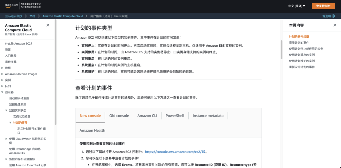Jump to 查看计划的事件 in page contents
341x168 pixels.
pyautogui.click(x=299, y=43)
